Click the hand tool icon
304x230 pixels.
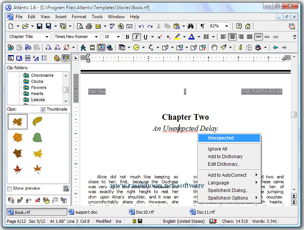point(214,47)
